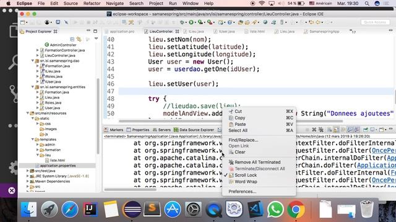Image resolution: width=396 pixels, height=222 pixels.
Task: Click Clear Console icon in console toolbar
Action: [x=330, y=129]
